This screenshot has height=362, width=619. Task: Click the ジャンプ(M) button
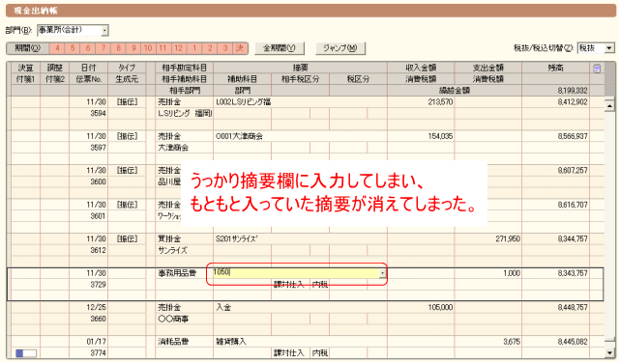[340, 48]
